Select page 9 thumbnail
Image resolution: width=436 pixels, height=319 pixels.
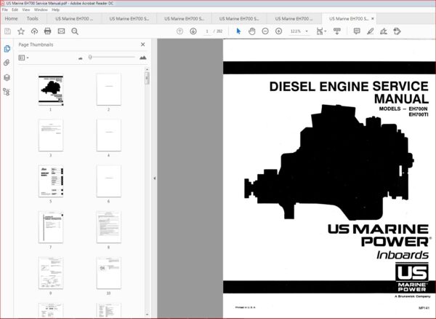click(x=51, y=273)
